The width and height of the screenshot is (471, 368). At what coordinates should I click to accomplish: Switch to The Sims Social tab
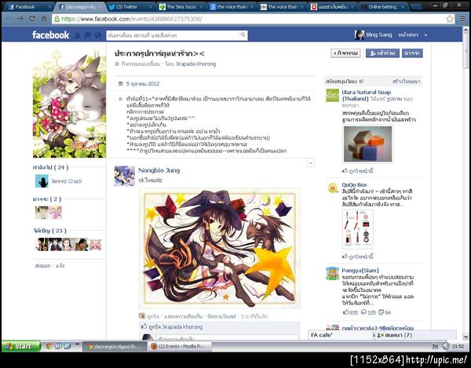pyautogui.click(x=181, y=6)
